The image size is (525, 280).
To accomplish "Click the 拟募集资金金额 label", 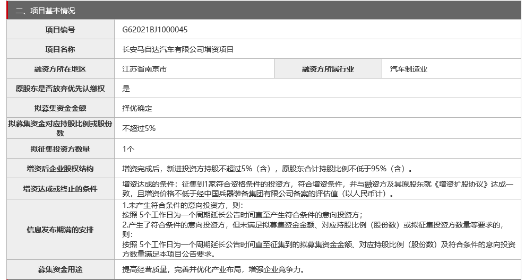I will pyautogui.click(x=61, y=108).
